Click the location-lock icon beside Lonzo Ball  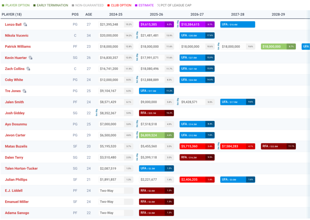point(25,24)
